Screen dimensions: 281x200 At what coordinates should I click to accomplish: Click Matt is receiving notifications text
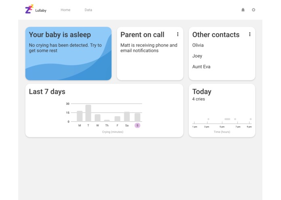149,48
